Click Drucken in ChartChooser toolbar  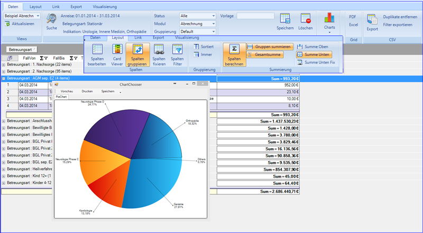tap(87, 91)
